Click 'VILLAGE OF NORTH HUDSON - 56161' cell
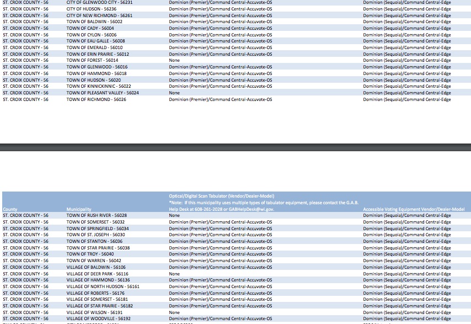The image size is (471, 324). pyautogui.click(x=103, y=286)
